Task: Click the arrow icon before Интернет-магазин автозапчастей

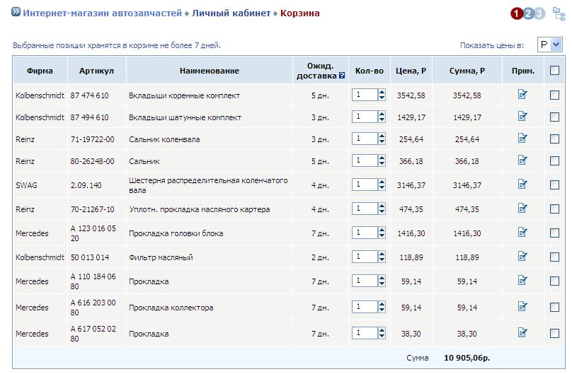Action: pos(16,12)
